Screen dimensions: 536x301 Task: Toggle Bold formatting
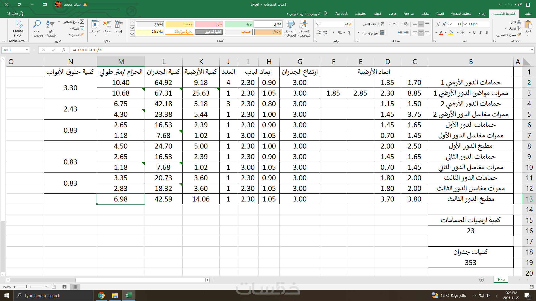[487, 33]
